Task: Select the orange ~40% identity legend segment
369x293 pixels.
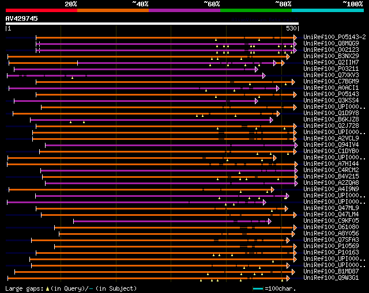Action: click(113, 10)
